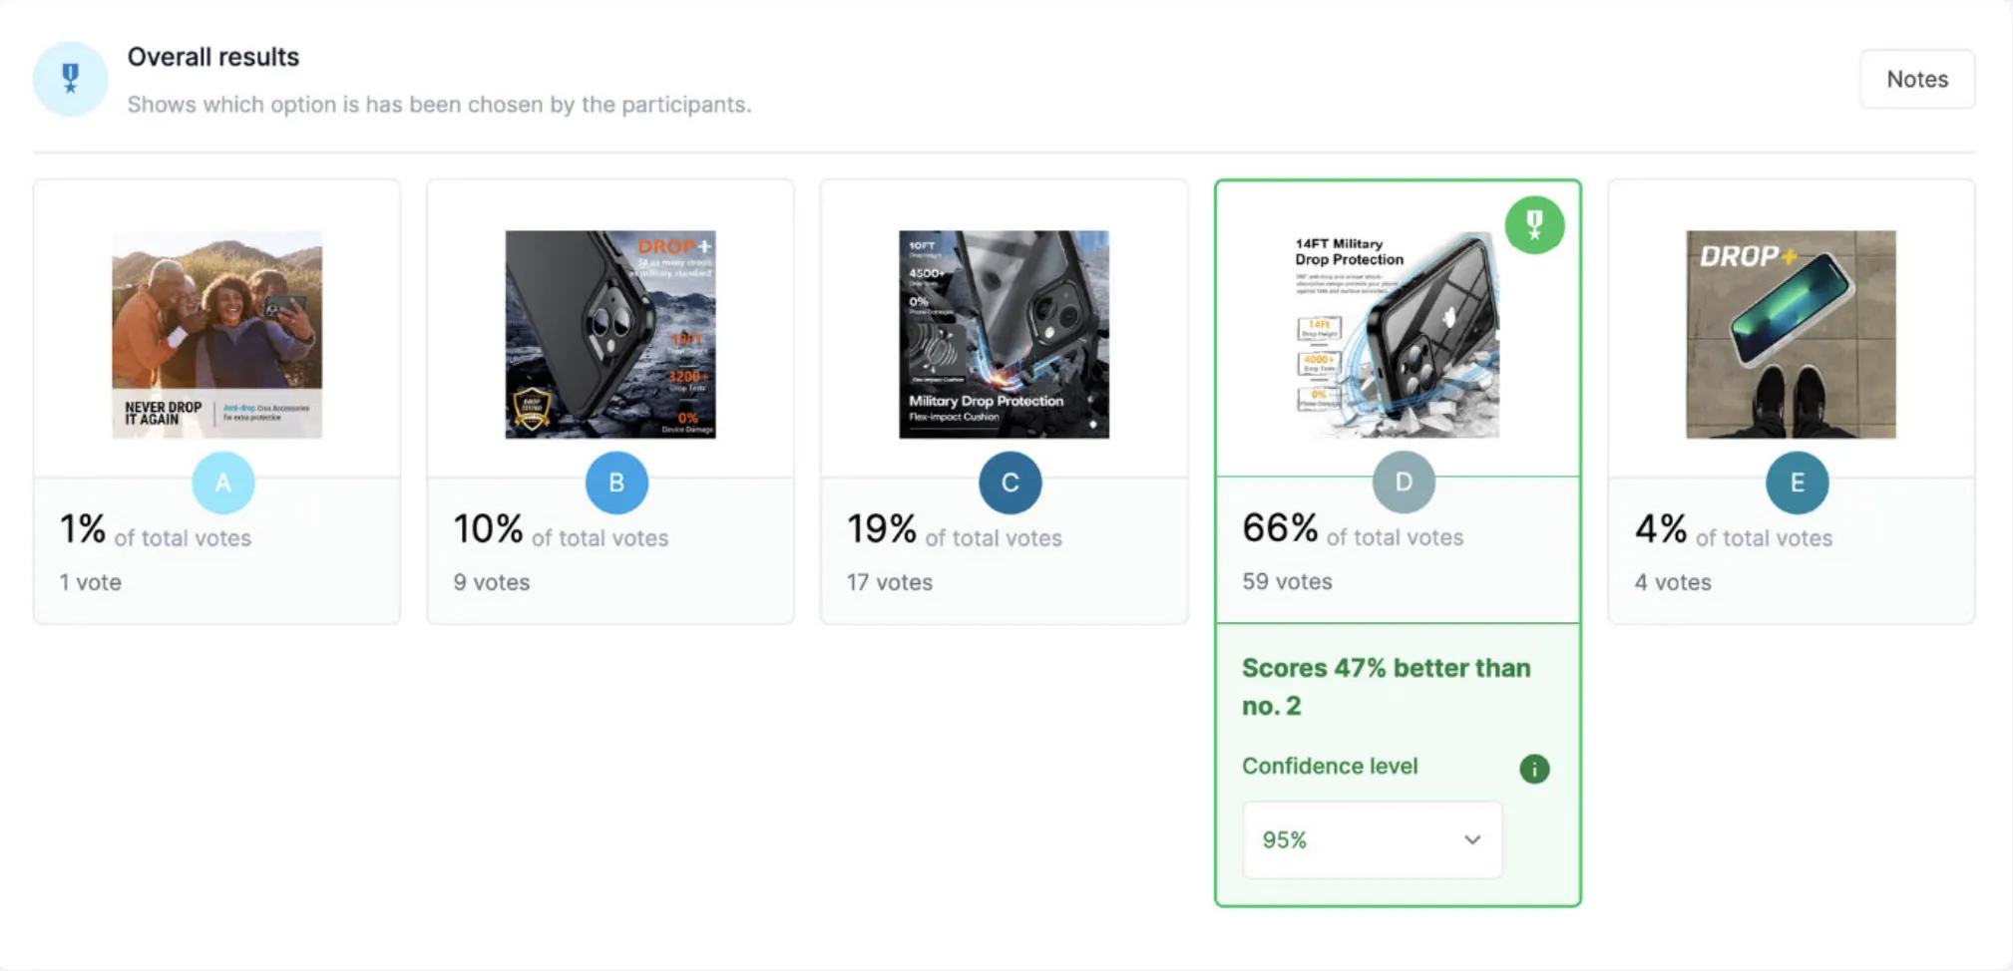
Task: Open the DROP+ green phone thumbnail E
Action: point(1791,334)
